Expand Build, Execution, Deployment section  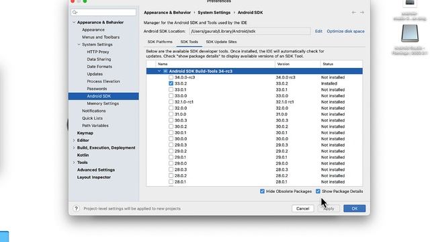click(74, 148)
